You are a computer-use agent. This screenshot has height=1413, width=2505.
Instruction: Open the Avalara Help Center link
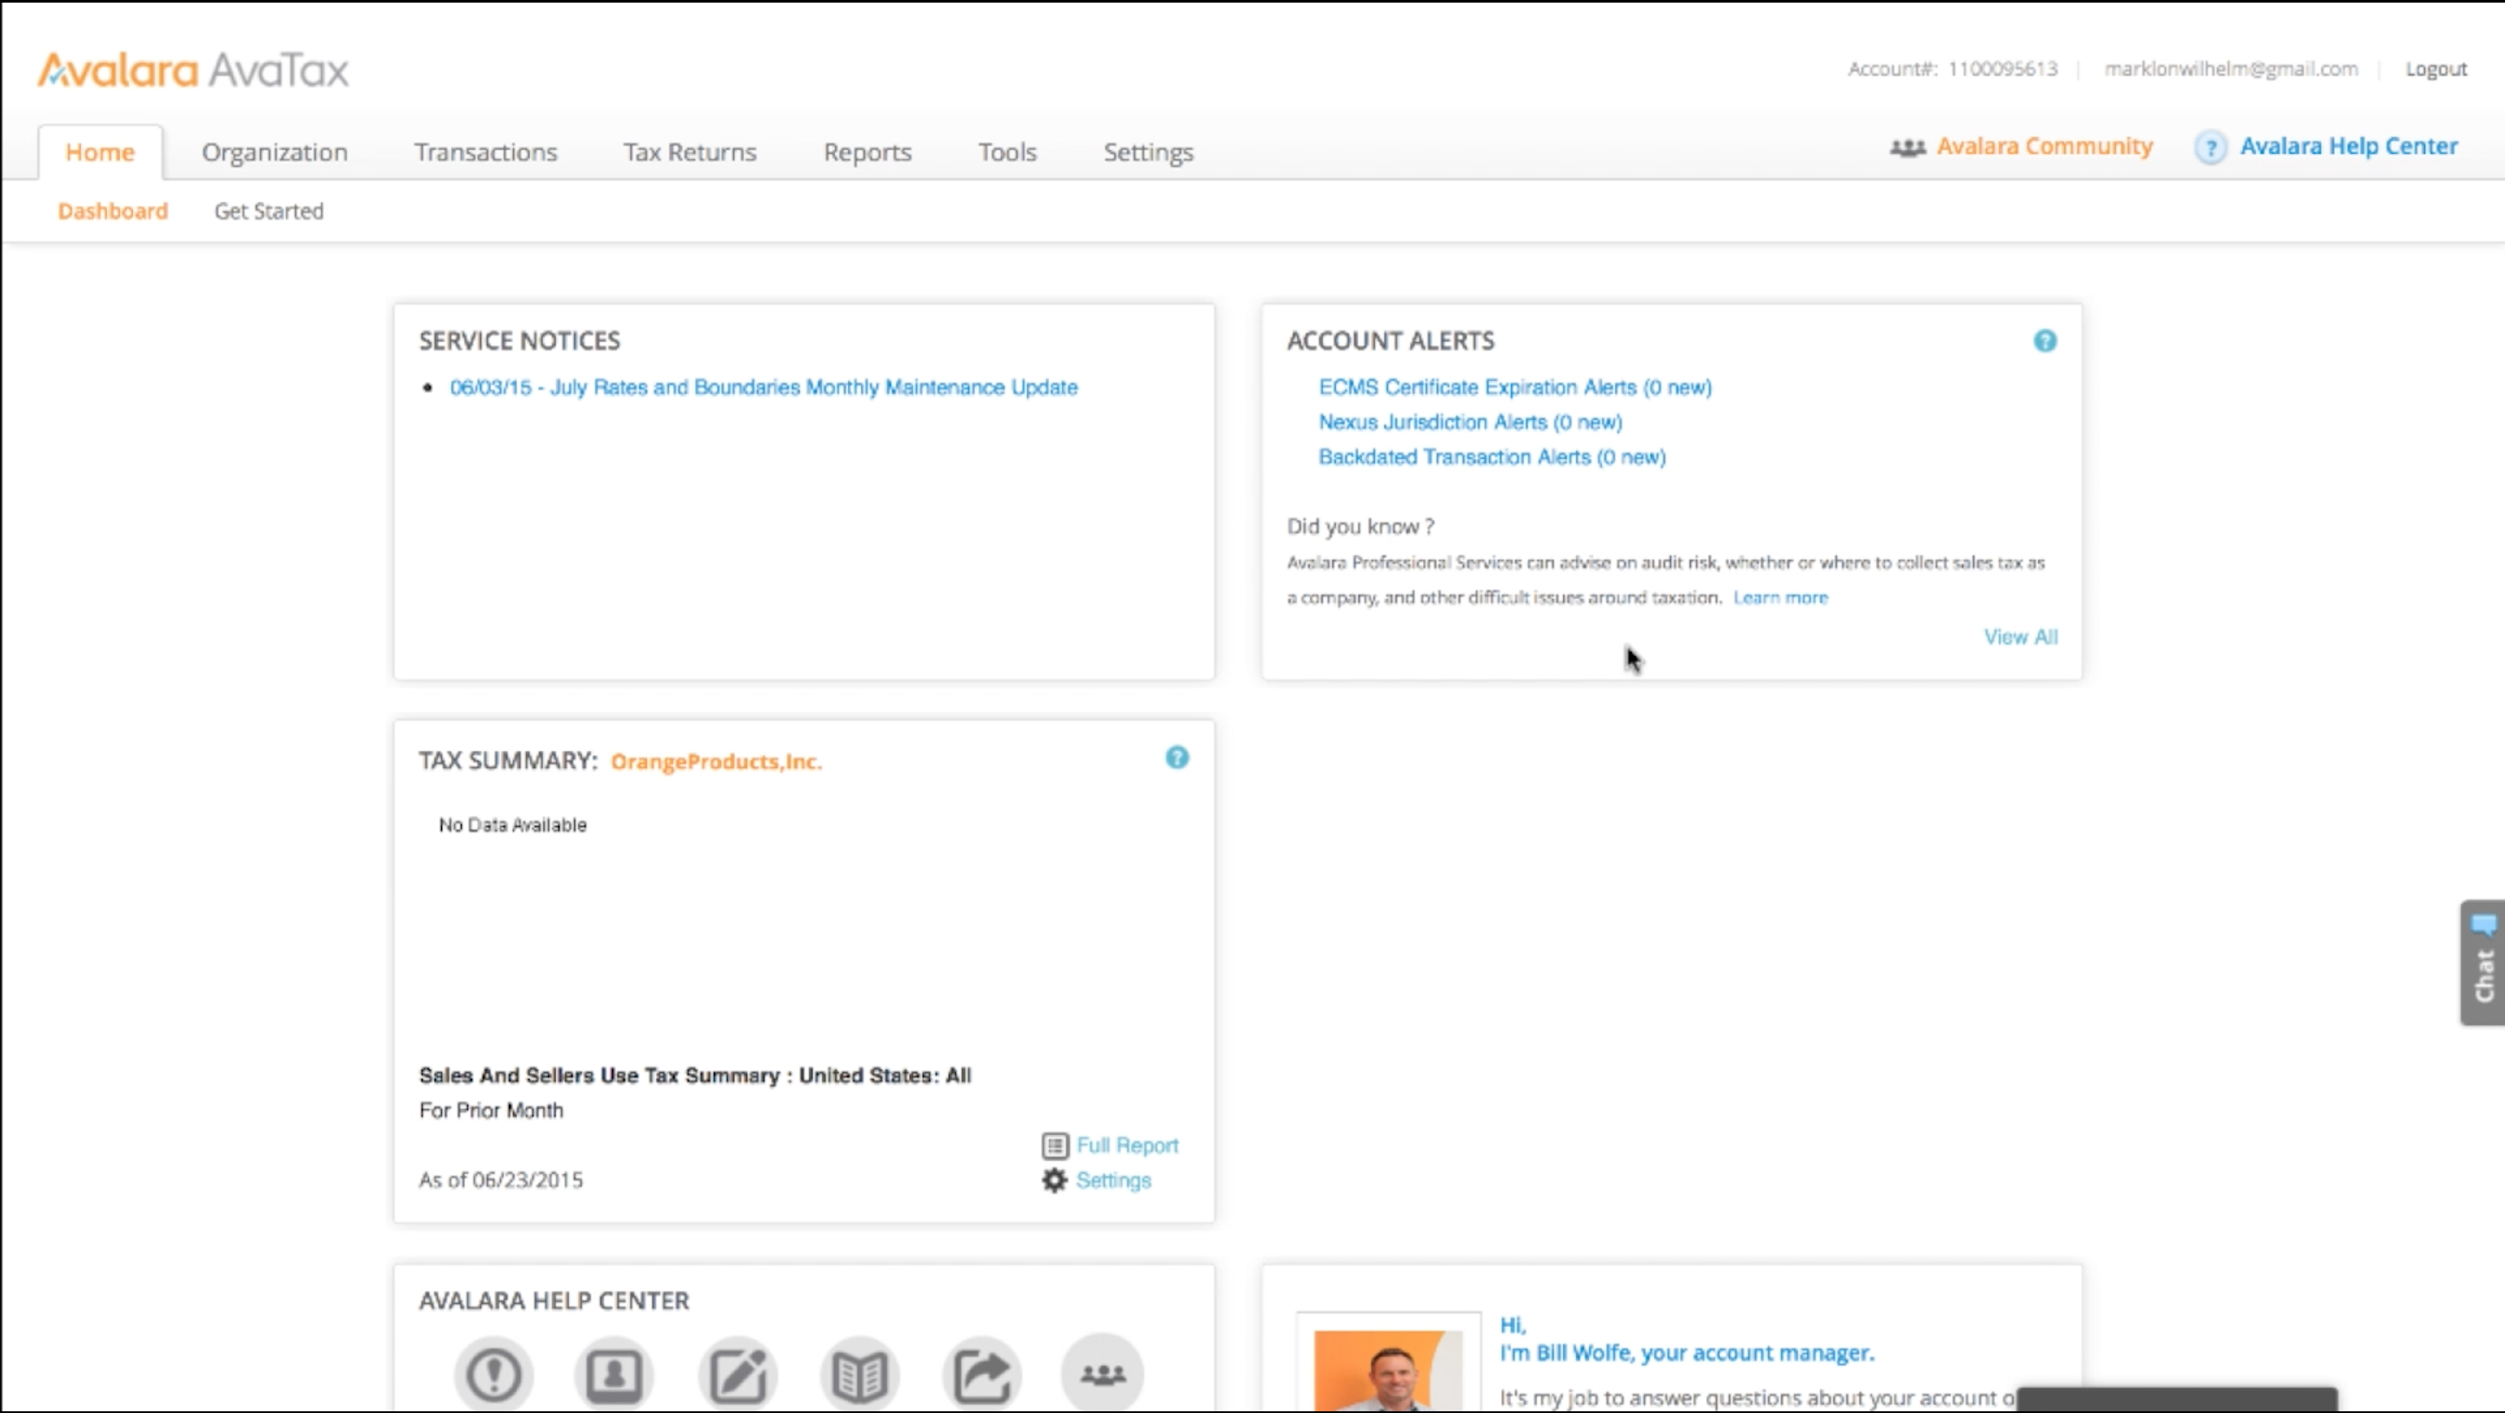coord(2348,146)
